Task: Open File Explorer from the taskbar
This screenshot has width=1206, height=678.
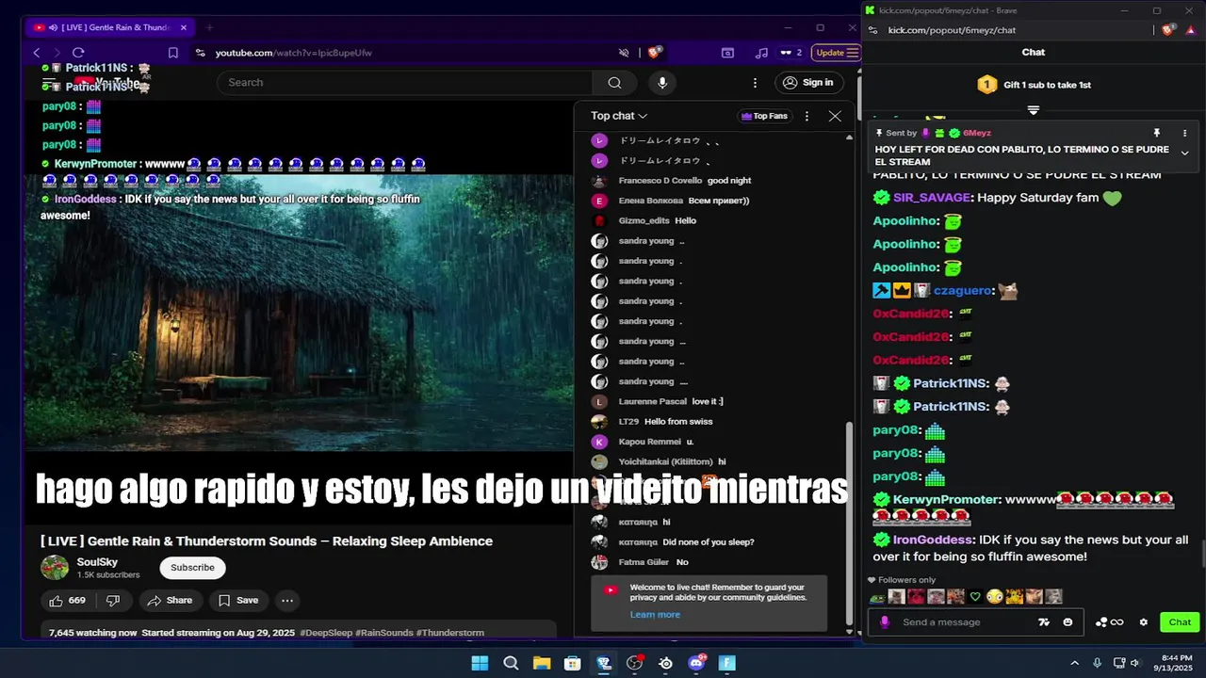Action: pyautogui.click(x=542, y=663)
